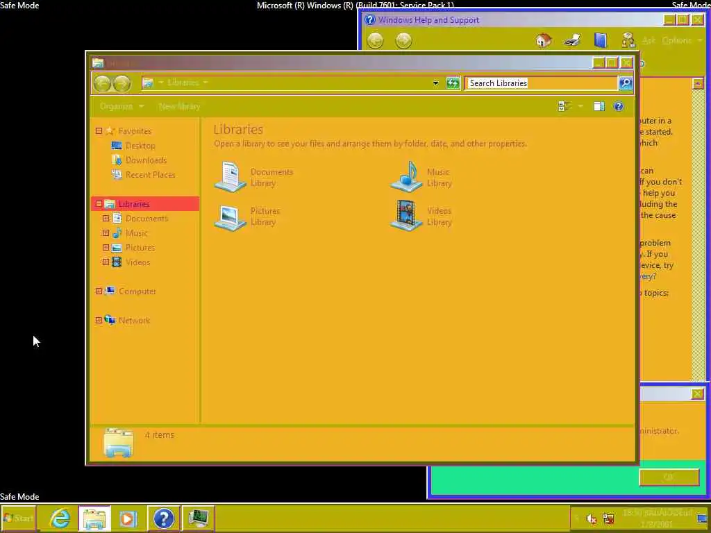Click the Show desktop tray button
Screen dimensions: 711x533
tap(702, 518)
